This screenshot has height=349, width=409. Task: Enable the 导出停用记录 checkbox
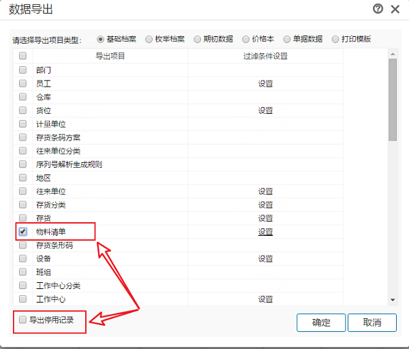pos(22,320)
